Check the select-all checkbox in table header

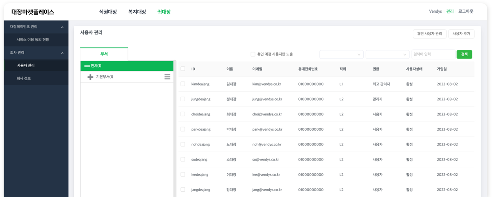(183, 69)
